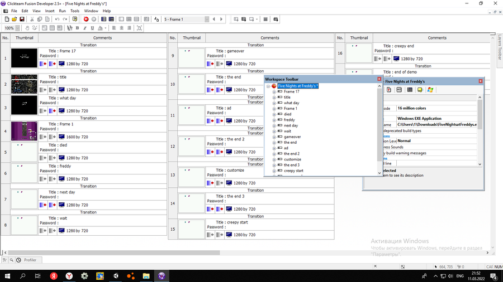This screenshot has height=282, width=503.
Task: Open the yellow About tab icon in Properties
Action: [420, 90]
